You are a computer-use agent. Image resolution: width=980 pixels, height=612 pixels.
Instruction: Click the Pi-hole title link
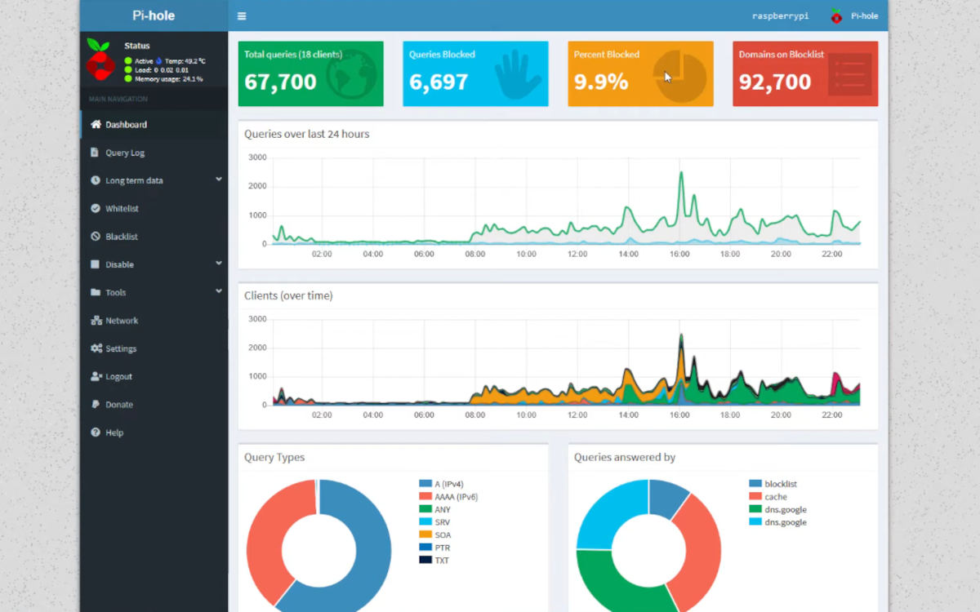tap(154, 16)
